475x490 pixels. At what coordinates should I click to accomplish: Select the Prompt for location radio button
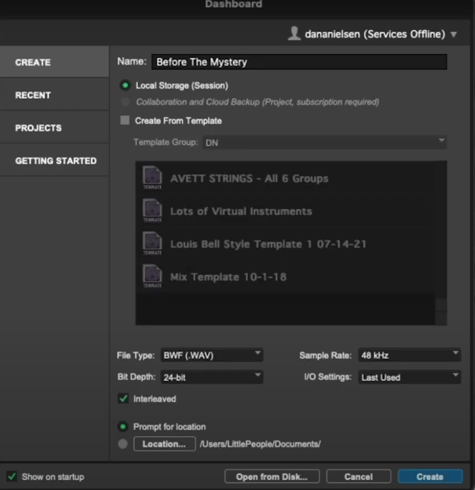[123, 426]
